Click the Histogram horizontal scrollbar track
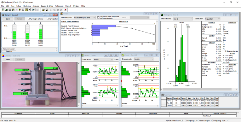241x122 pixels. click(199, 89)
